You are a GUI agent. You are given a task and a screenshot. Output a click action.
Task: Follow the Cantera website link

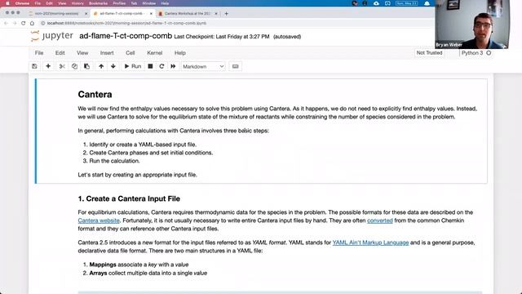pos(99,220)
